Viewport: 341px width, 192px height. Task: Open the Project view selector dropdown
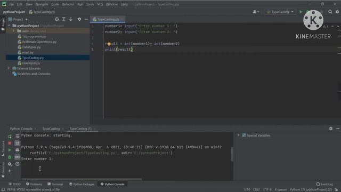click(x=18, y=19)
